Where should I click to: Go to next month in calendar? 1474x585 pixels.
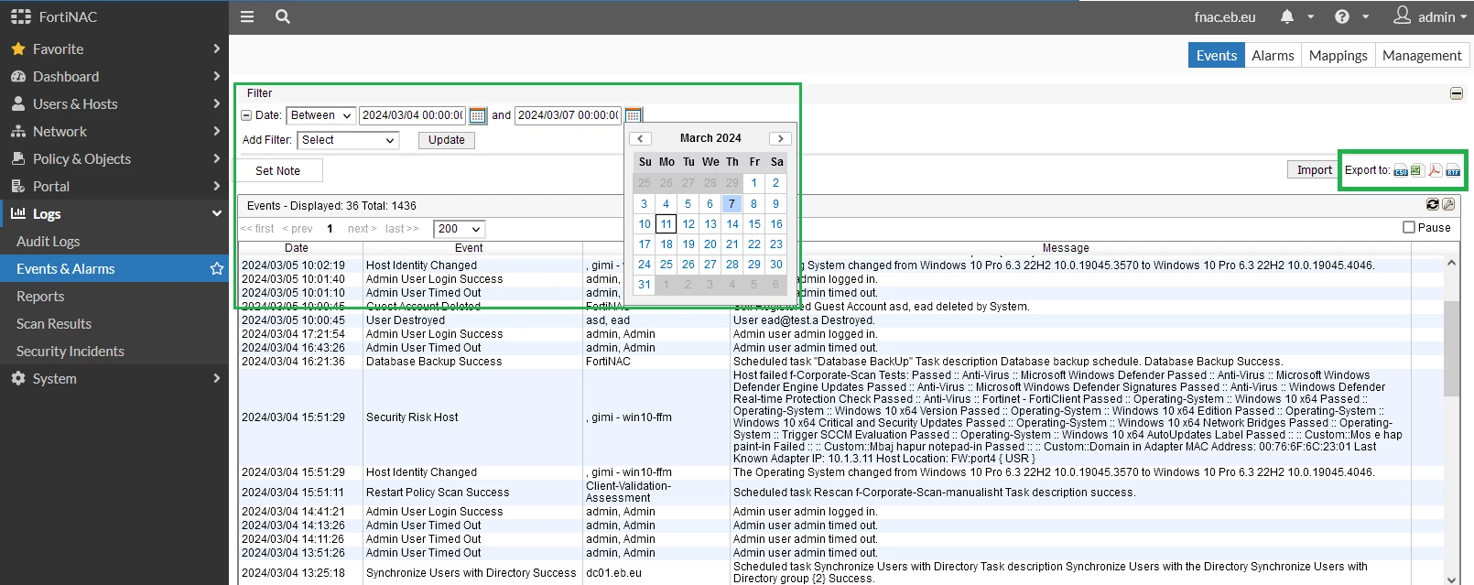780,138
